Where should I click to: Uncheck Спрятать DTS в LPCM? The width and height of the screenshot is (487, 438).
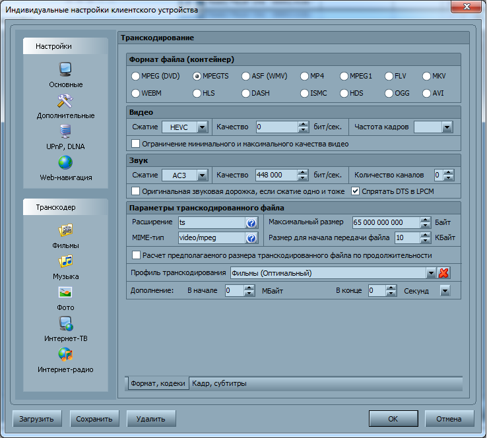coord(356,192)
